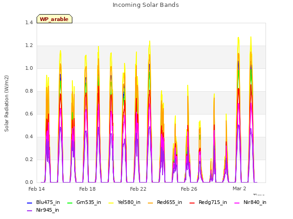Click the Grn535_in legend color marker
Viewport: 293px width, 219px height.
point(70,203)
